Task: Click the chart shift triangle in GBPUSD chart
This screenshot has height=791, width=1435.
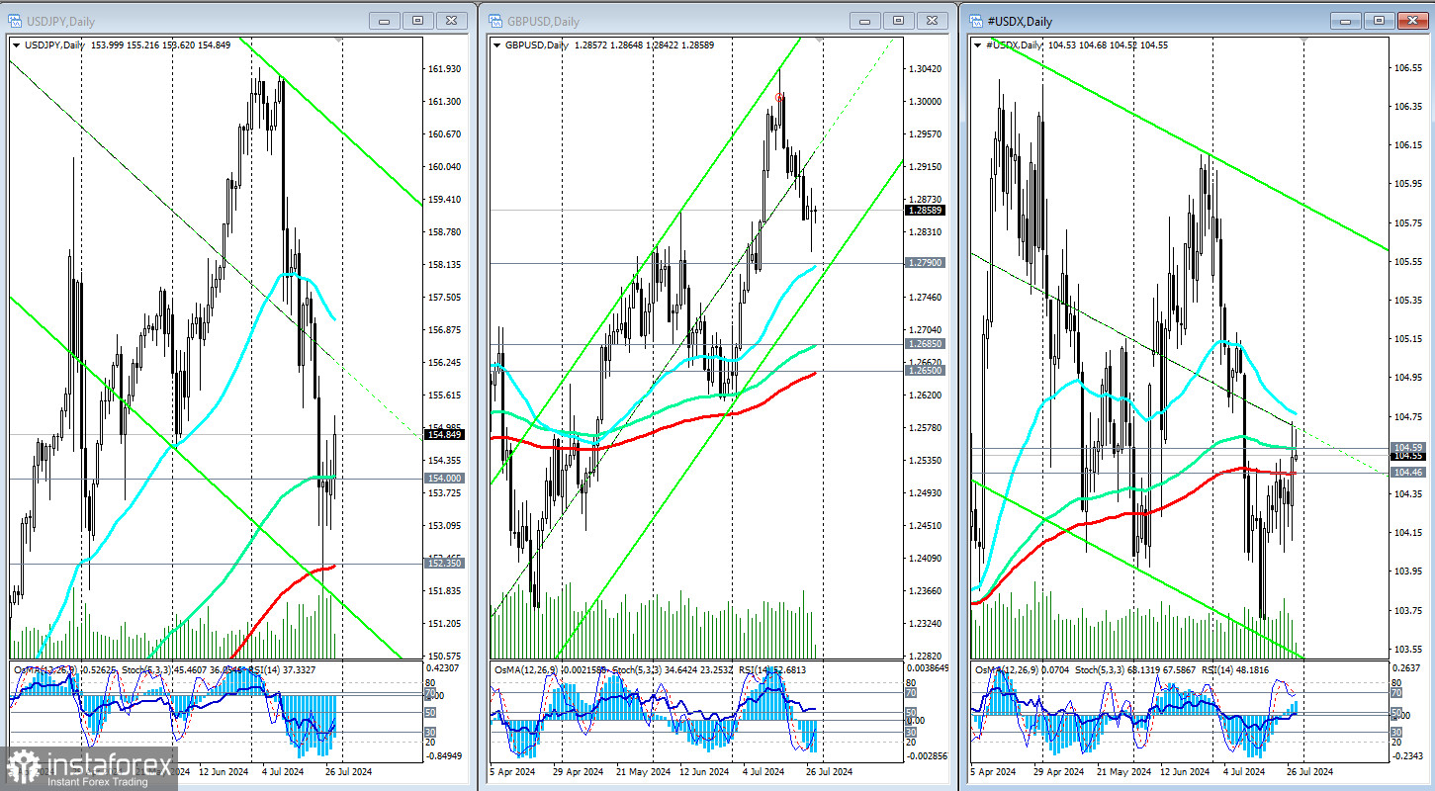Action: coord(819,40)
